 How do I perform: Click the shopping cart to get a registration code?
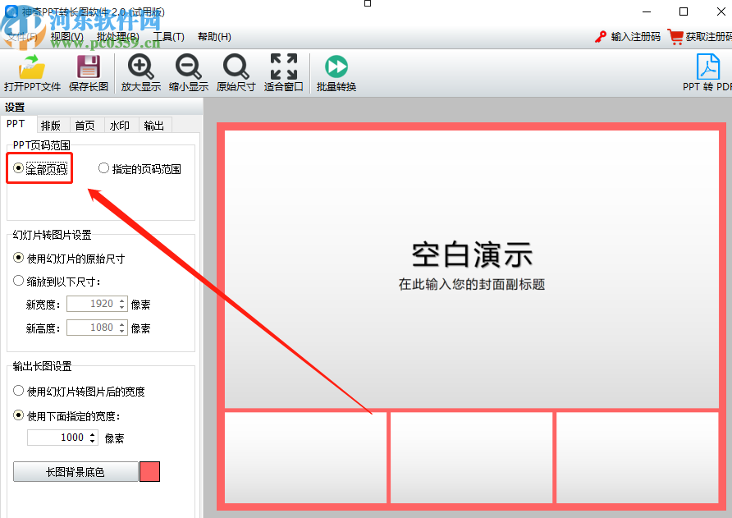click(675, 36)
